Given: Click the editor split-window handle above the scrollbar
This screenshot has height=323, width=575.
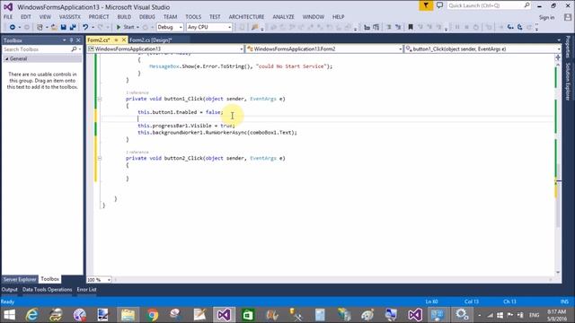Looking at the screenshot, I should (x=558, y=57).
